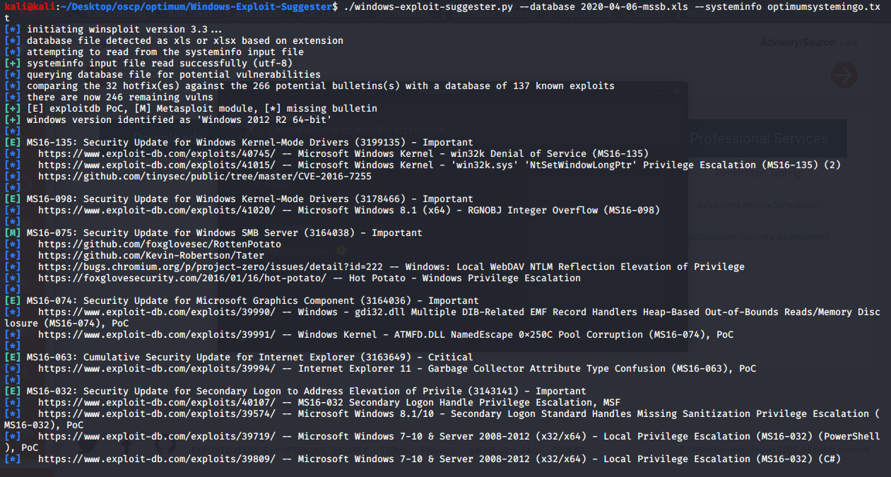Select the MS16-063 Internet Explorer bulletin line
Viewport: 891px width, 477px height.
(250, 357)
